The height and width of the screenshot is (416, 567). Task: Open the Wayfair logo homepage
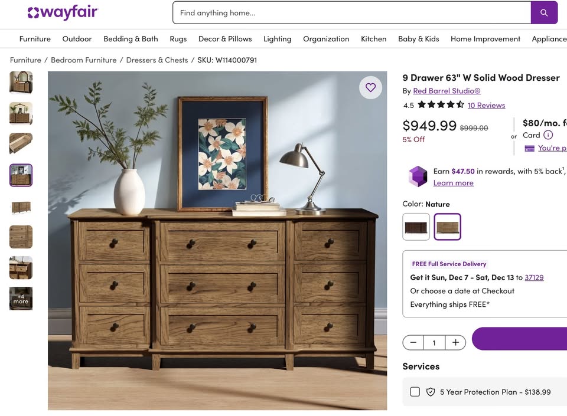pyautogui.click(x=63, y=12)
